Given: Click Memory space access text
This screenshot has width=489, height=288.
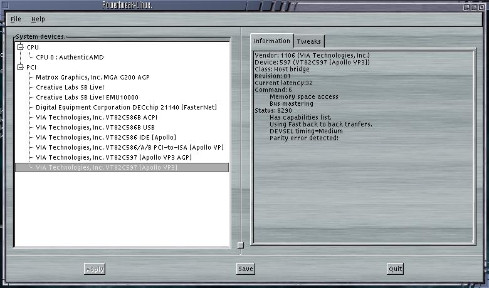Looking at the screenshot, I should point(304,97).
